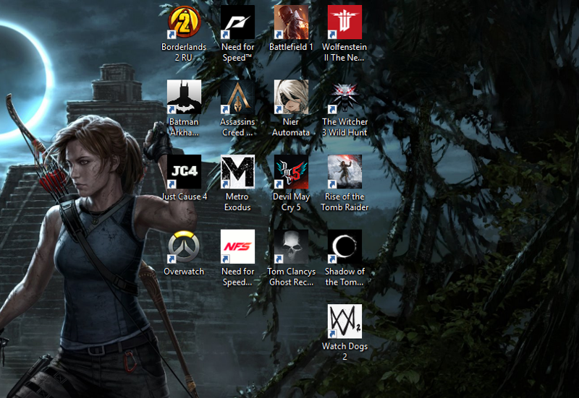579x398 pixels.
Task: Select the Ghost Recon skull icon
Action: [291, 246]
